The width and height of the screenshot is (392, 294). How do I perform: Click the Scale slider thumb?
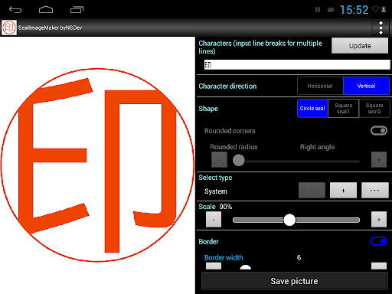[289, 220]
